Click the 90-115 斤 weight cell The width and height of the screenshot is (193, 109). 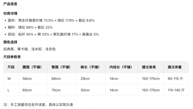click(x=175, y=79)
